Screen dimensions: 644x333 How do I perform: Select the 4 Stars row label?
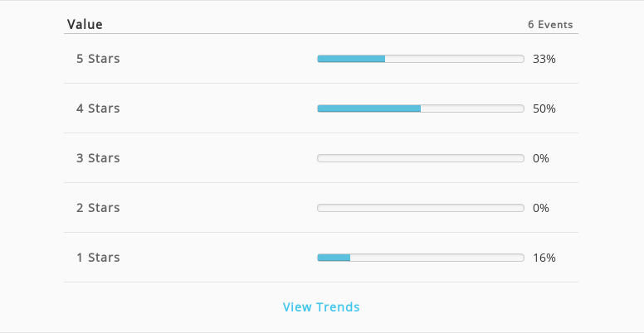pyautogui.click(x=98, y=109)
